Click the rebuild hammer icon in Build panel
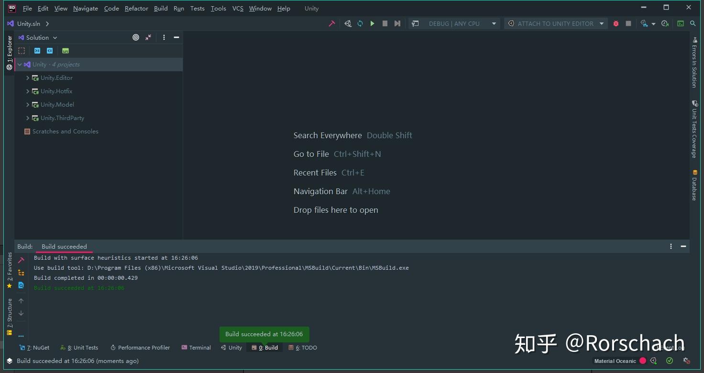 (x=21, y=261)
